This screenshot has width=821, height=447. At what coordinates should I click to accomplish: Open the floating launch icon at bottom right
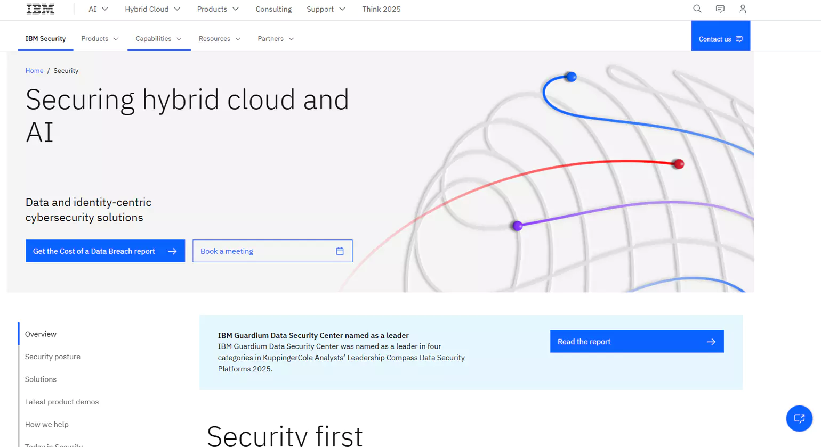tap(799, 418)
